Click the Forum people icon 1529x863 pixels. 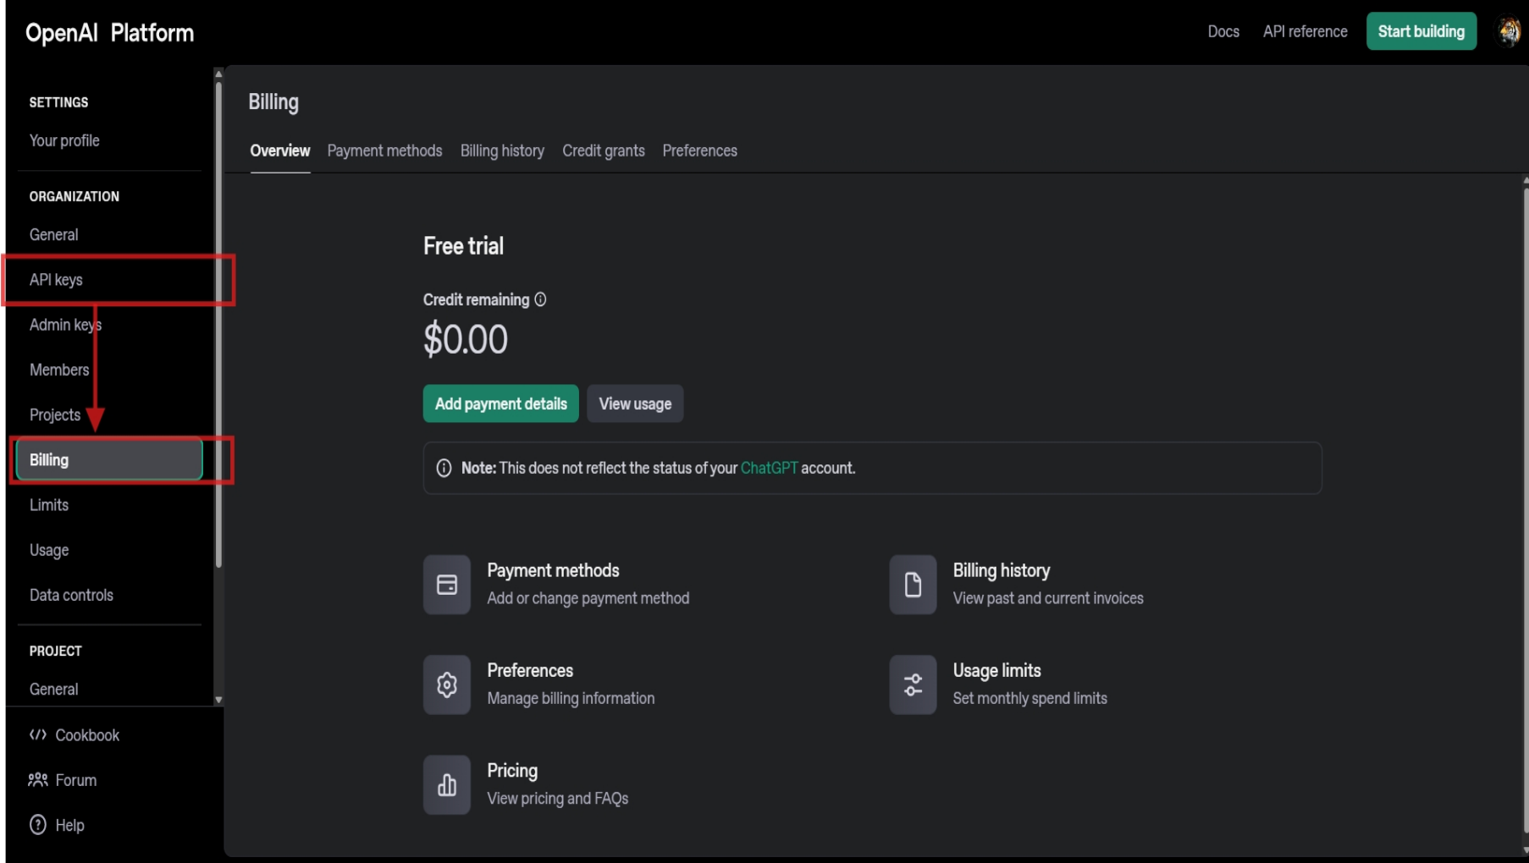[38, 779]
